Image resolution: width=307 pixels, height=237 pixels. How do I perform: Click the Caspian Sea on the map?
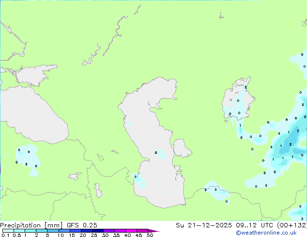(x=154, y=141)
